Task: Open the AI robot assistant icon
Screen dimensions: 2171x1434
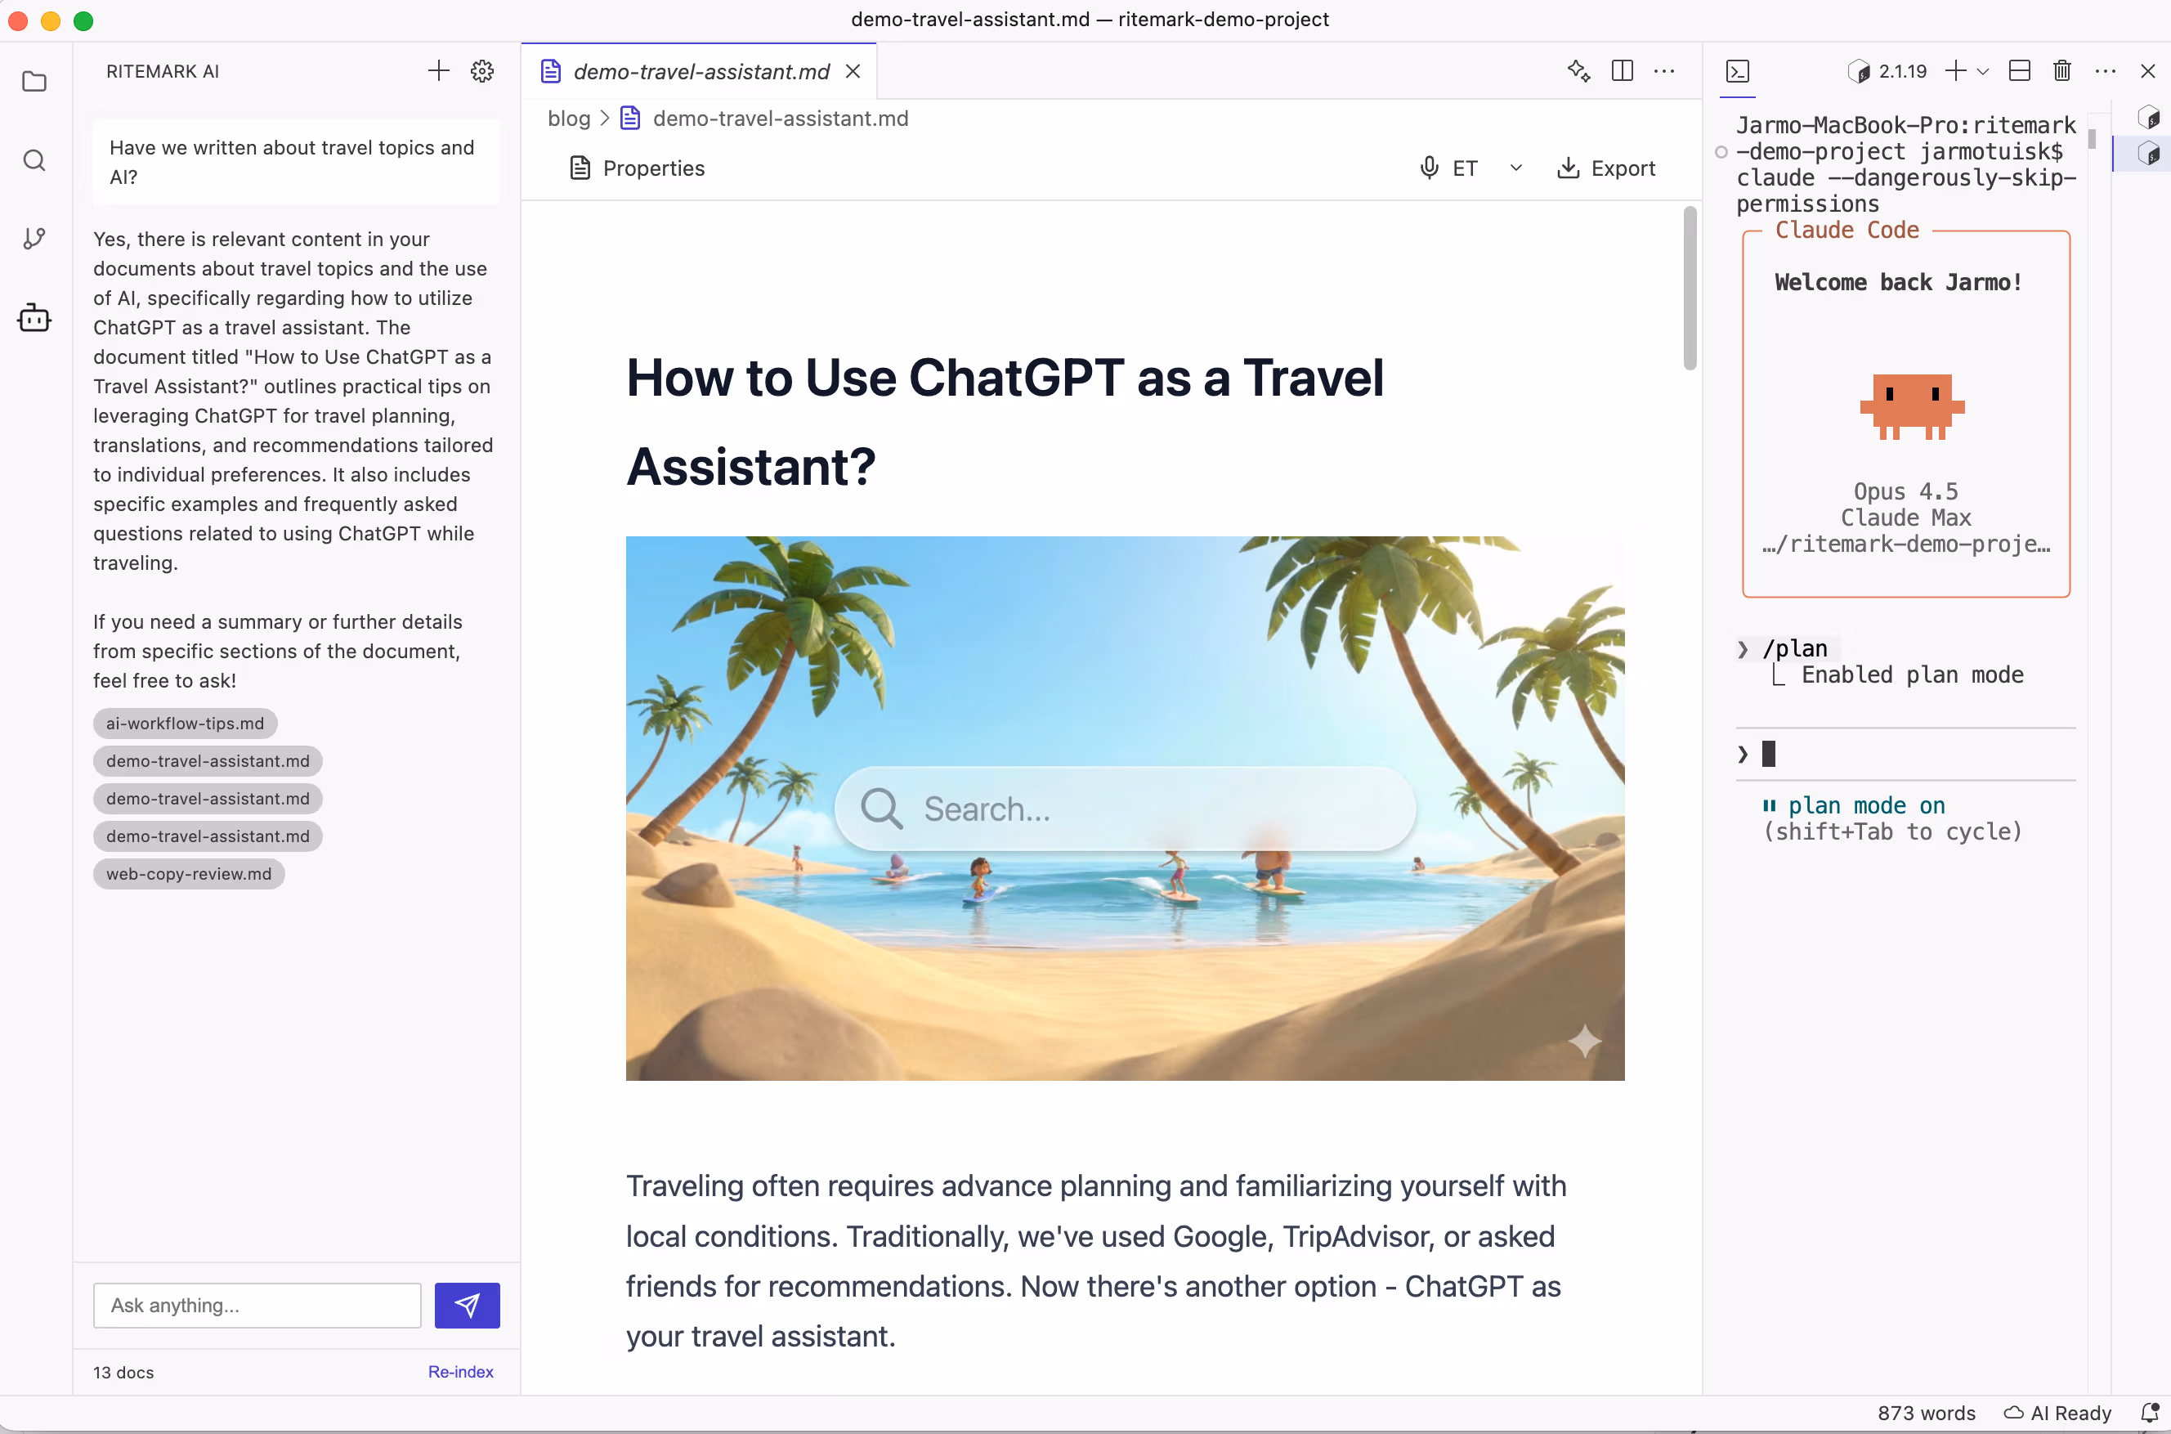Action: point(34,317)
